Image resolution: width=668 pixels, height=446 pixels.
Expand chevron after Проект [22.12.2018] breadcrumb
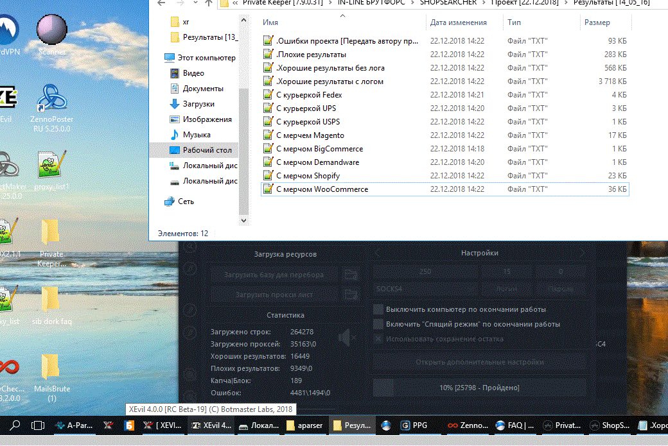coord(566,3)
